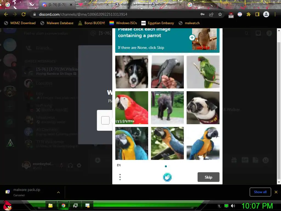The height and width of the screenshot is (211, 281).
Task: Select the red macaw image
Action: tap(132, 108)
